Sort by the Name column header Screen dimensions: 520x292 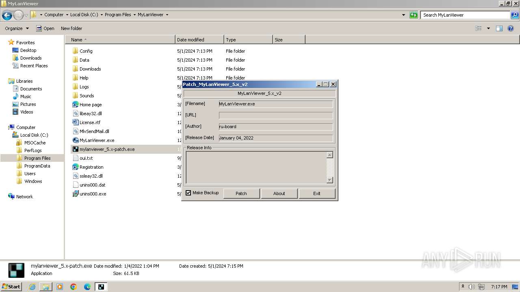tap(120, 40)
